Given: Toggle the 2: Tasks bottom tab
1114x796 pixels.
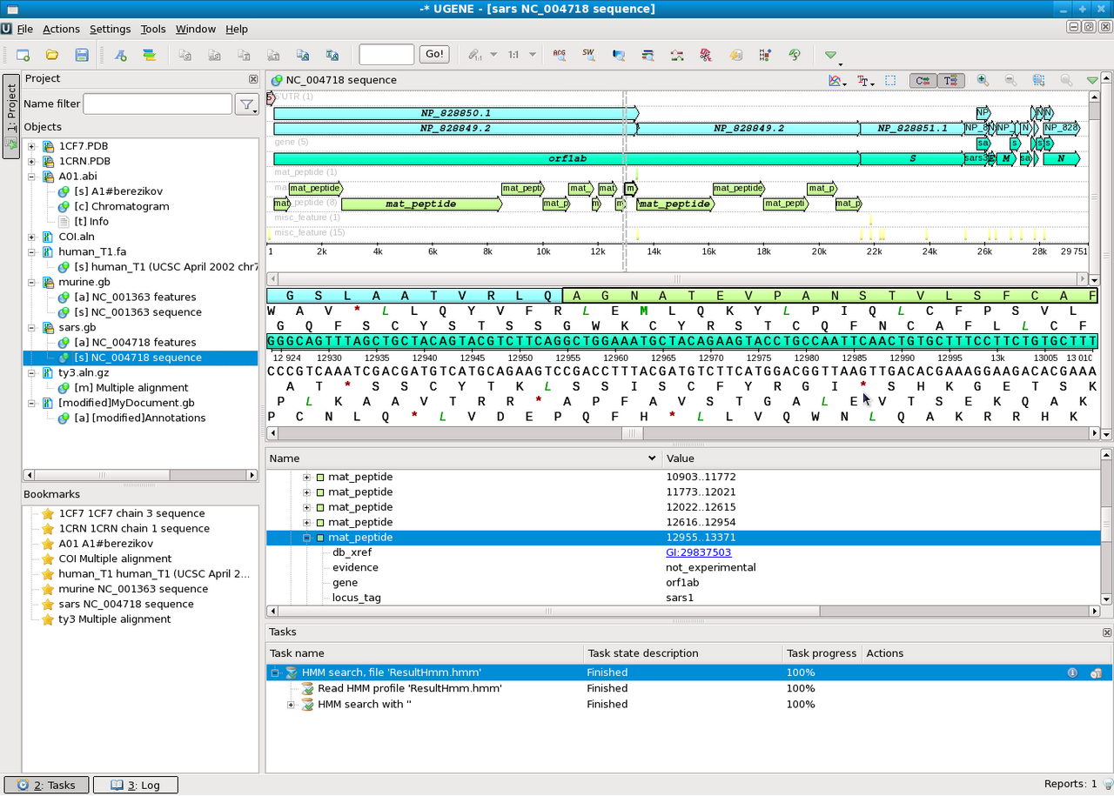Looking at the screenshot, I should (x=46, y=785).
